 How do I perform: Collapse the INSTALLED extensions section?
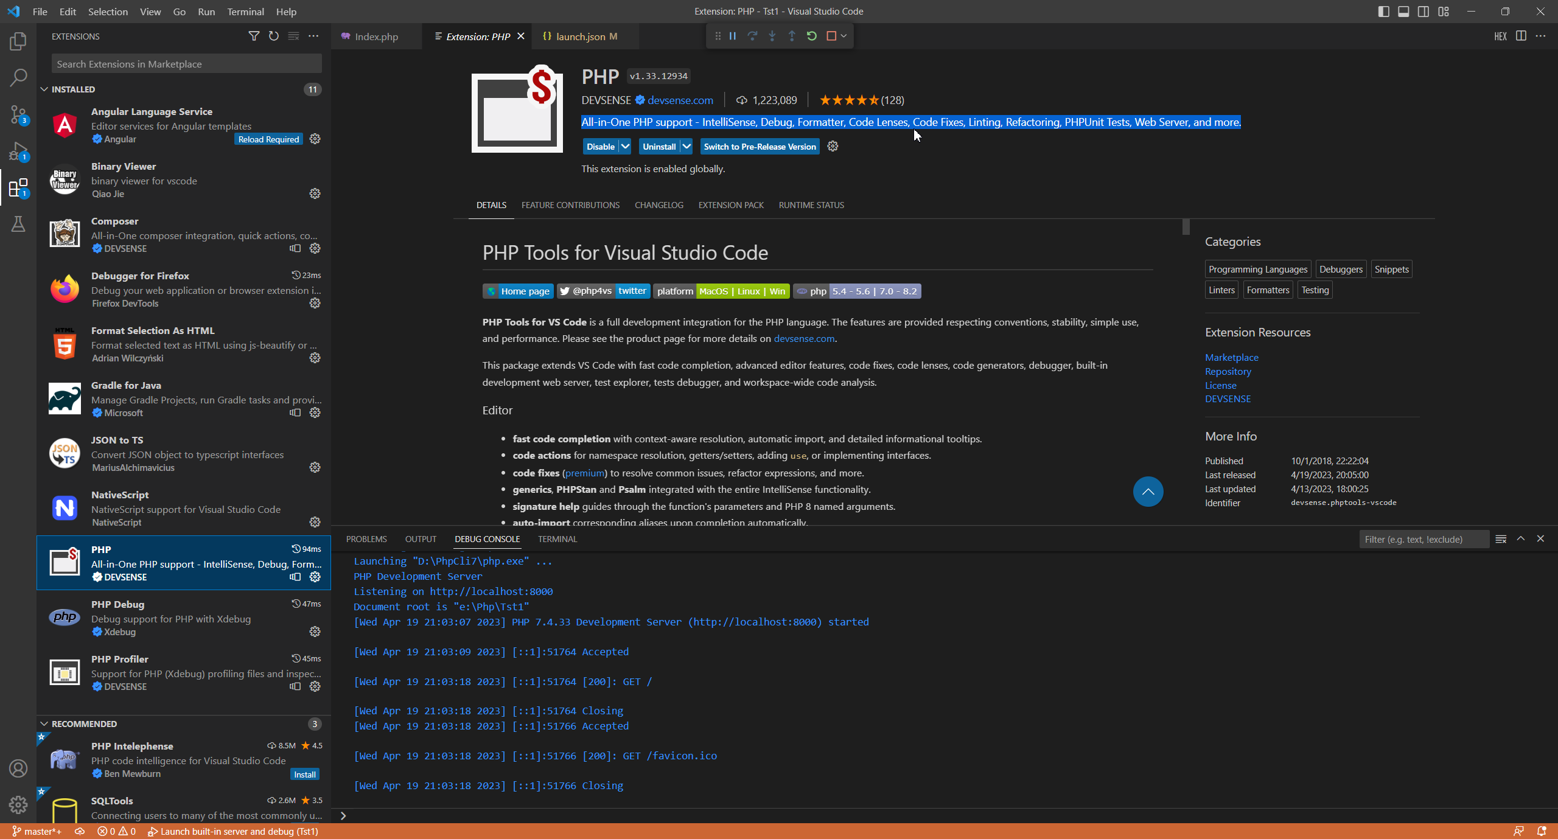point(44,89)
